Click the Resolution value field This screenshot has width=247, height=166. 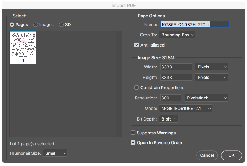171,98
